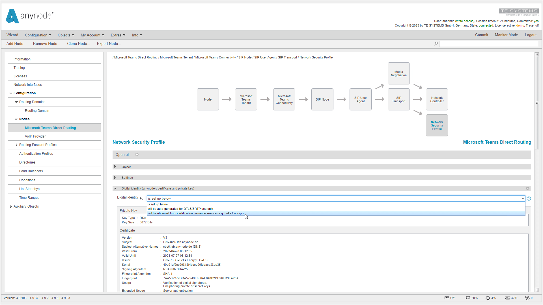Open the My Account menu
Viewport: 543px width, 305px height.
[x=92, y=35]
